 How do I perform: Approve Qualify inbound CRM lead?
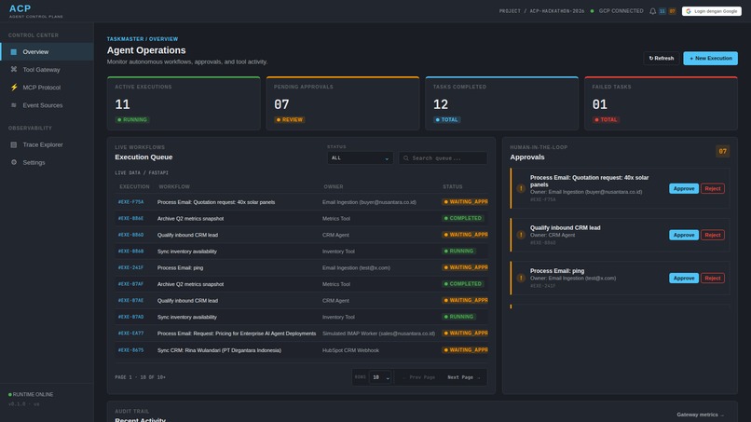(684, 235)
